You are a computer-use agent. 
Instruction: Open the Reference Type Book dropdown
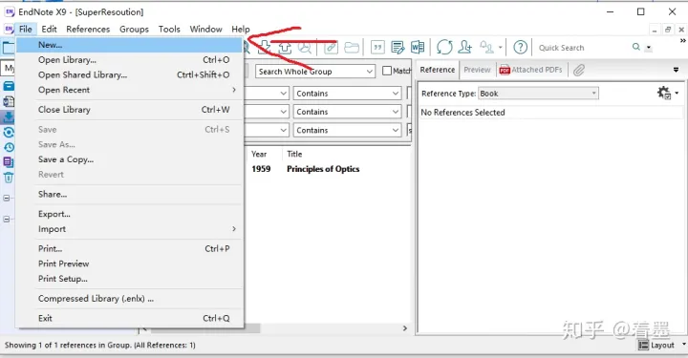[538, 94]
